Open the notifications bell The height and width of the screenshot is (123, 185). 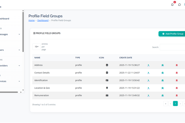pyautogui.click(x=172, y=5)
